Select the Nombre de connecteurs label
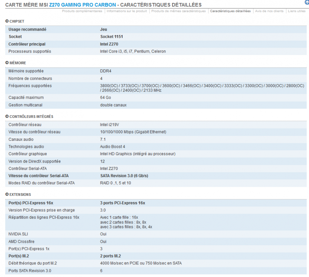This screenshot has width=309, height=277. (30, 79)
